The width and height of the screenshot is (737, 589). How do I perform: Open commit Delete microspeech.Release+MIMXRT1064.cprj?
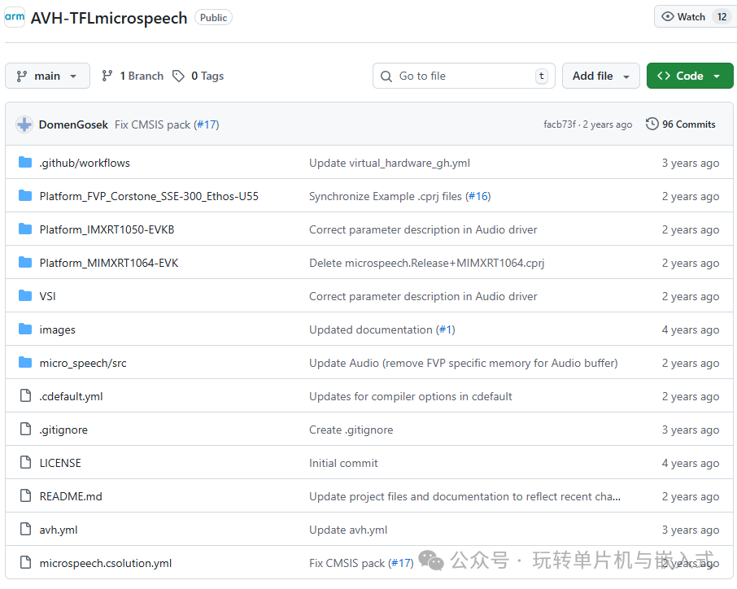pos(426,264)
